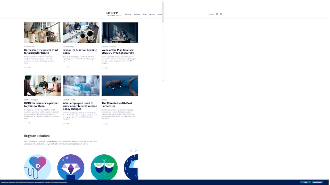The width and height of the screenshot is (330, 185).
Task: Accept cookies with the Okay button
Action: pyautogui.click(x=306, y=182)
